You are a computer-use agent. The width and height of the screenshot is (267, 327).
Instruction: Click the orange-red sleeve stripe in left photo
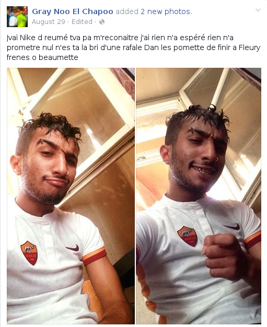pos(95,256)
